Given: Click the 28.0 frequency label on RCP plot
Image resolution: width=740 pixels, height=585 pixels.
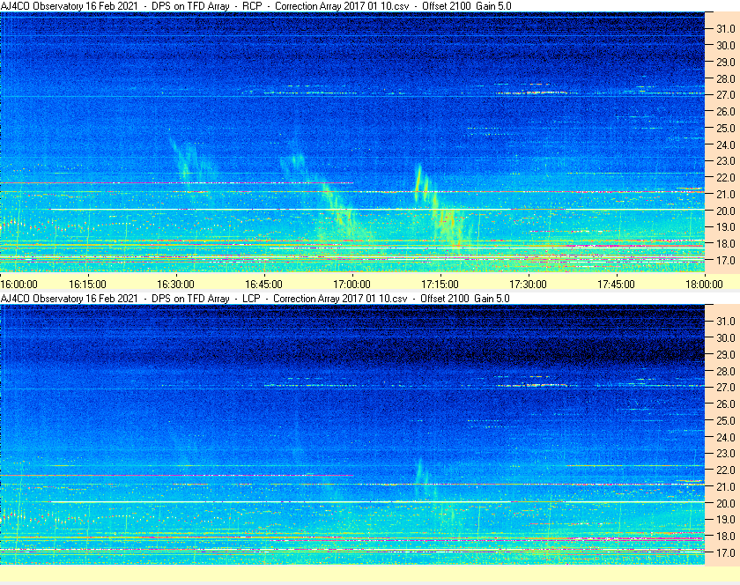Looking at the screenshot, I should 726,78.
